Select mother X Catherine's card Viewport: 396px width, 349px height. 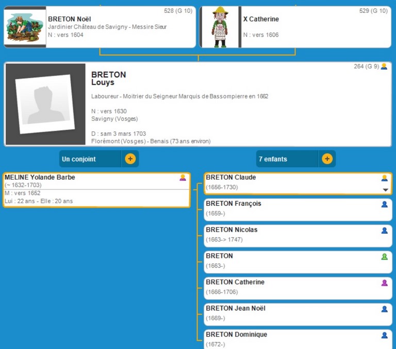pos(315,27)
